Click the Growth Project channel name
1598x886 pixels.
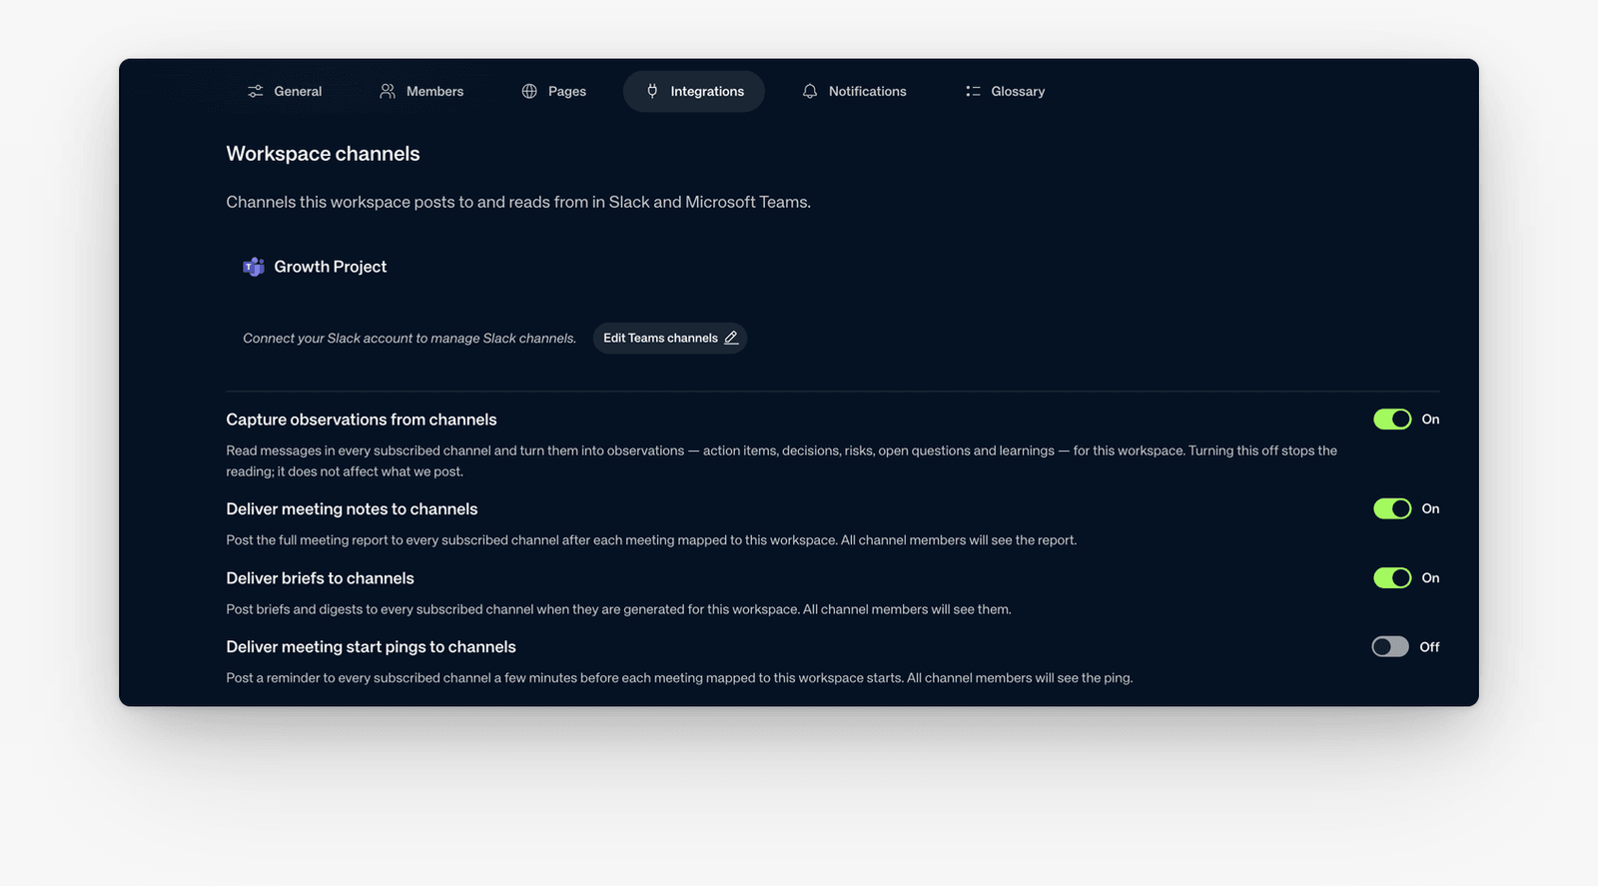[330, 267]
